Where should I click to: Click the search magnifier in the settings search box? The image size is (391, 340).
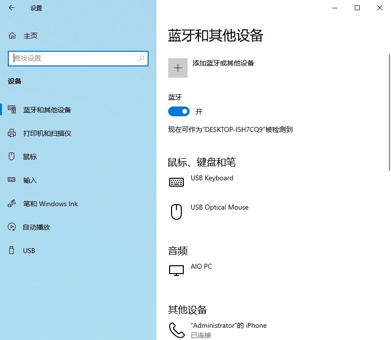pyautogui.click(x=141, y=59)
